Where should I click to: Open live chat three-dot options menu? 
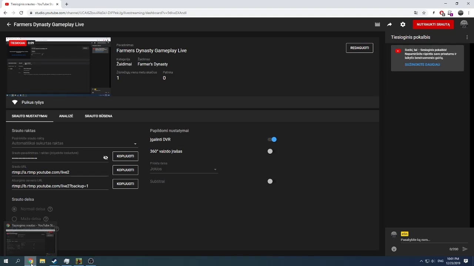(467, 37)
